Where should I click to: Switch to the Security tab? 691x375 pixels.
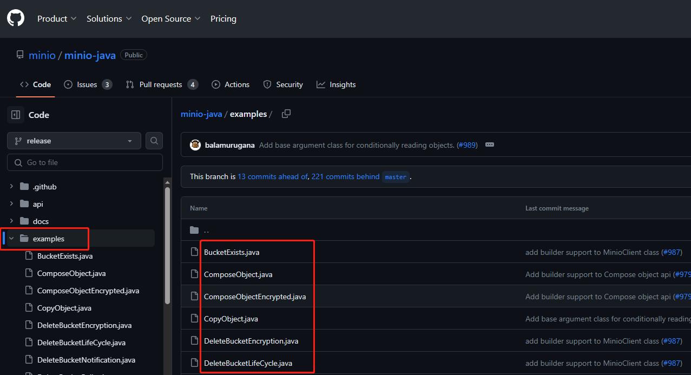(x=283, y=84)
